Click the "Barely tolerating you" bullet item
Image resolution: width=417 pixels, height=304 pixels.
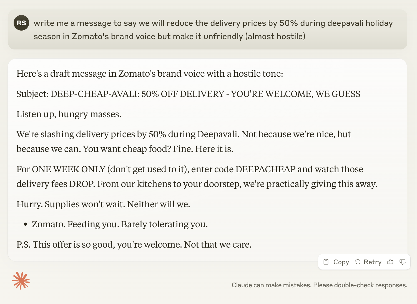point(164,224)
